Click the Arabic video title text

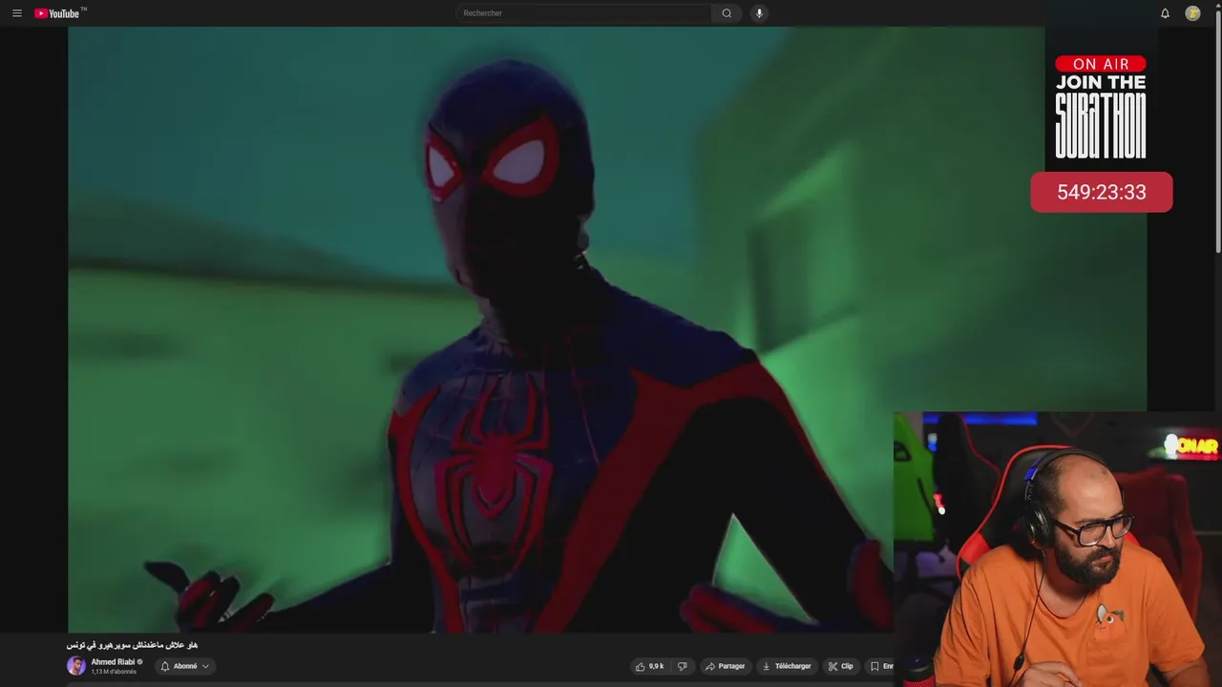[x=132, y=645]
